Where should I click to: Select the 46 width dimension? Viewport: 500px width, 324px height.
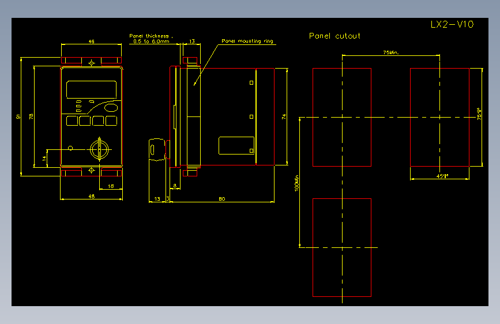[x=92, y=42]
